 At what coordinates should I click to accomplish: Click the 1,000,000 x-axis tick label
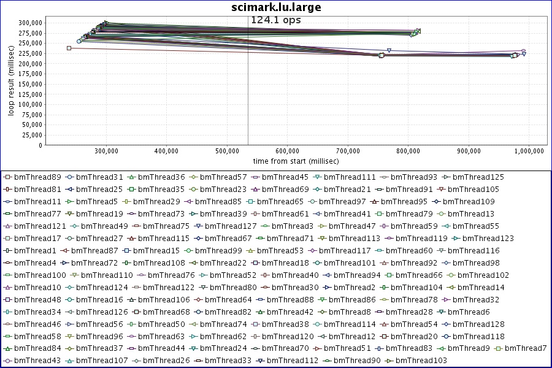(x=529, y=151)
